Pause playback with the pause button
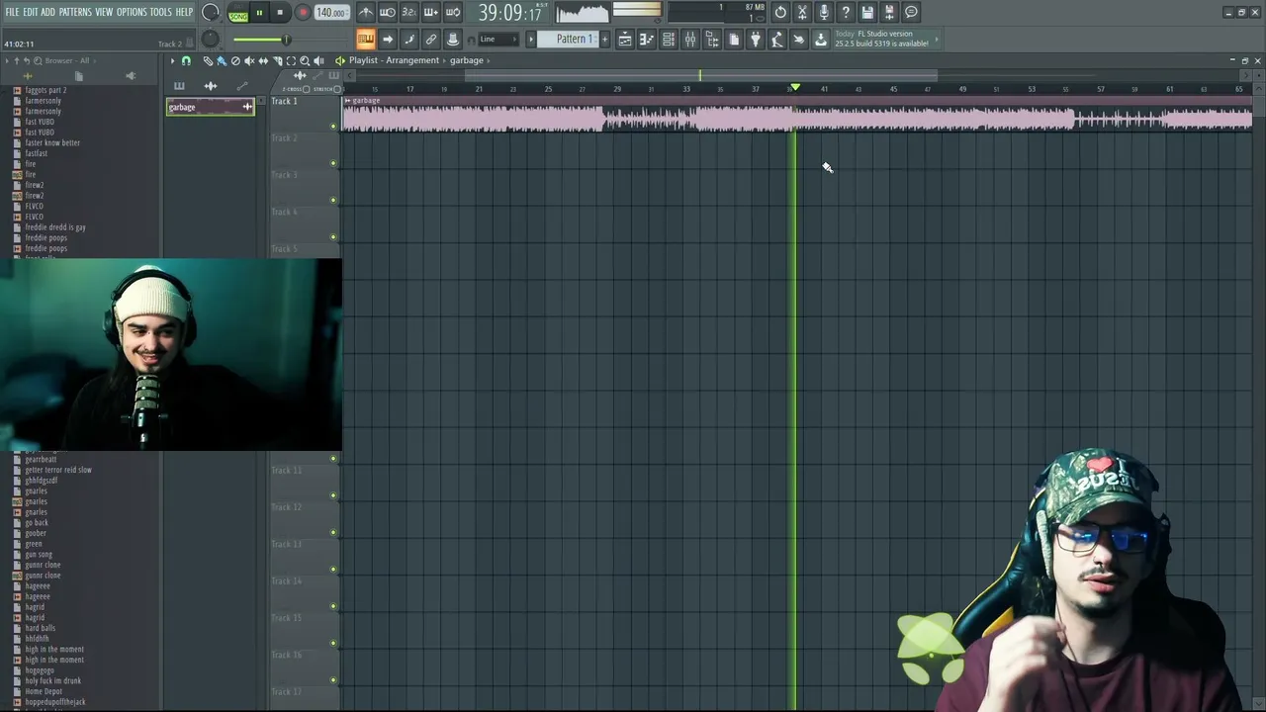 click(259, 13)
